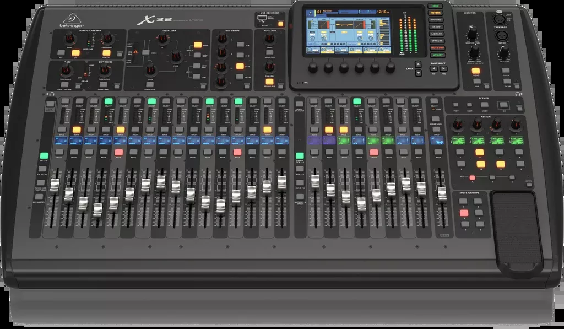
Task: Select the CH 1-16 layer button
Action: pyautogui.click(x=44, y=156)
